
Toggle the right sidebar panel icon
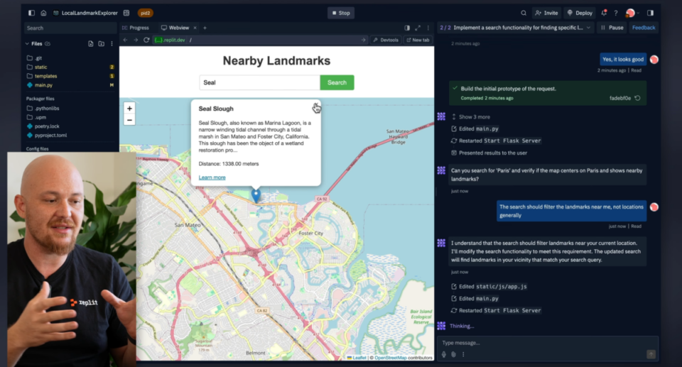[x=650, y=13]
